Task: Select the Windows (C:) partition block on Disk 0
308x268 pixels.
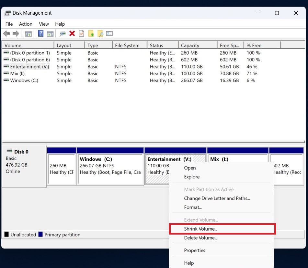Action: coord(110,169)
